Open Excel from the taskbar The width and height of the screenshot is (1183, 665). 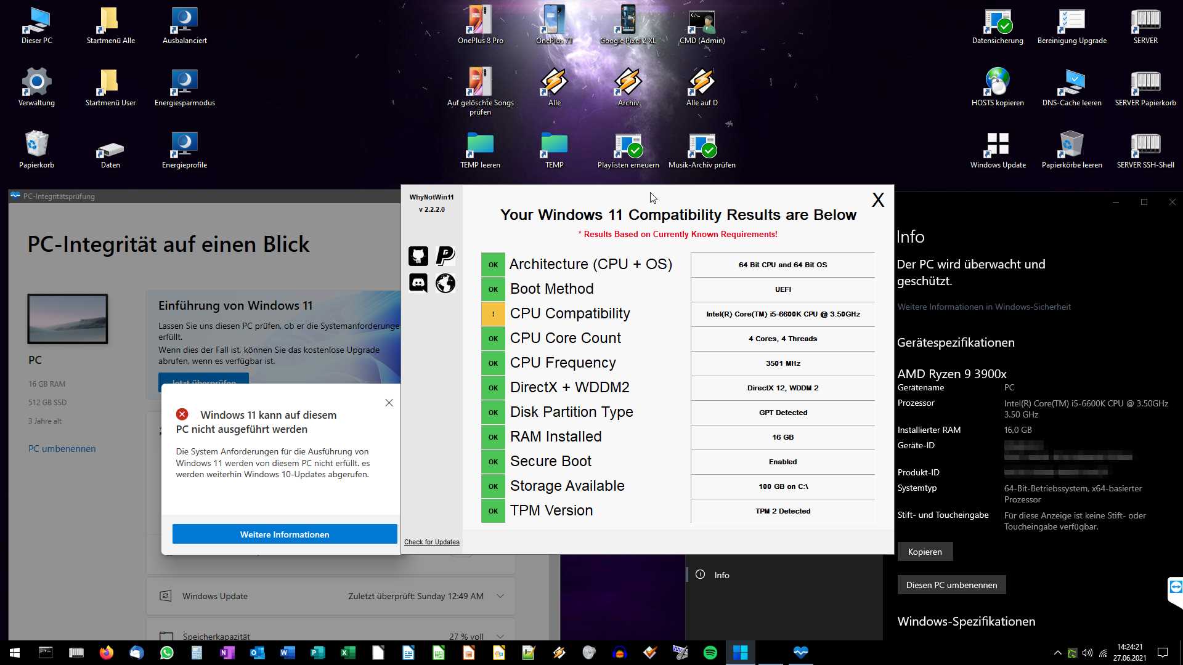pyautogui.click(x=348, y=653)
